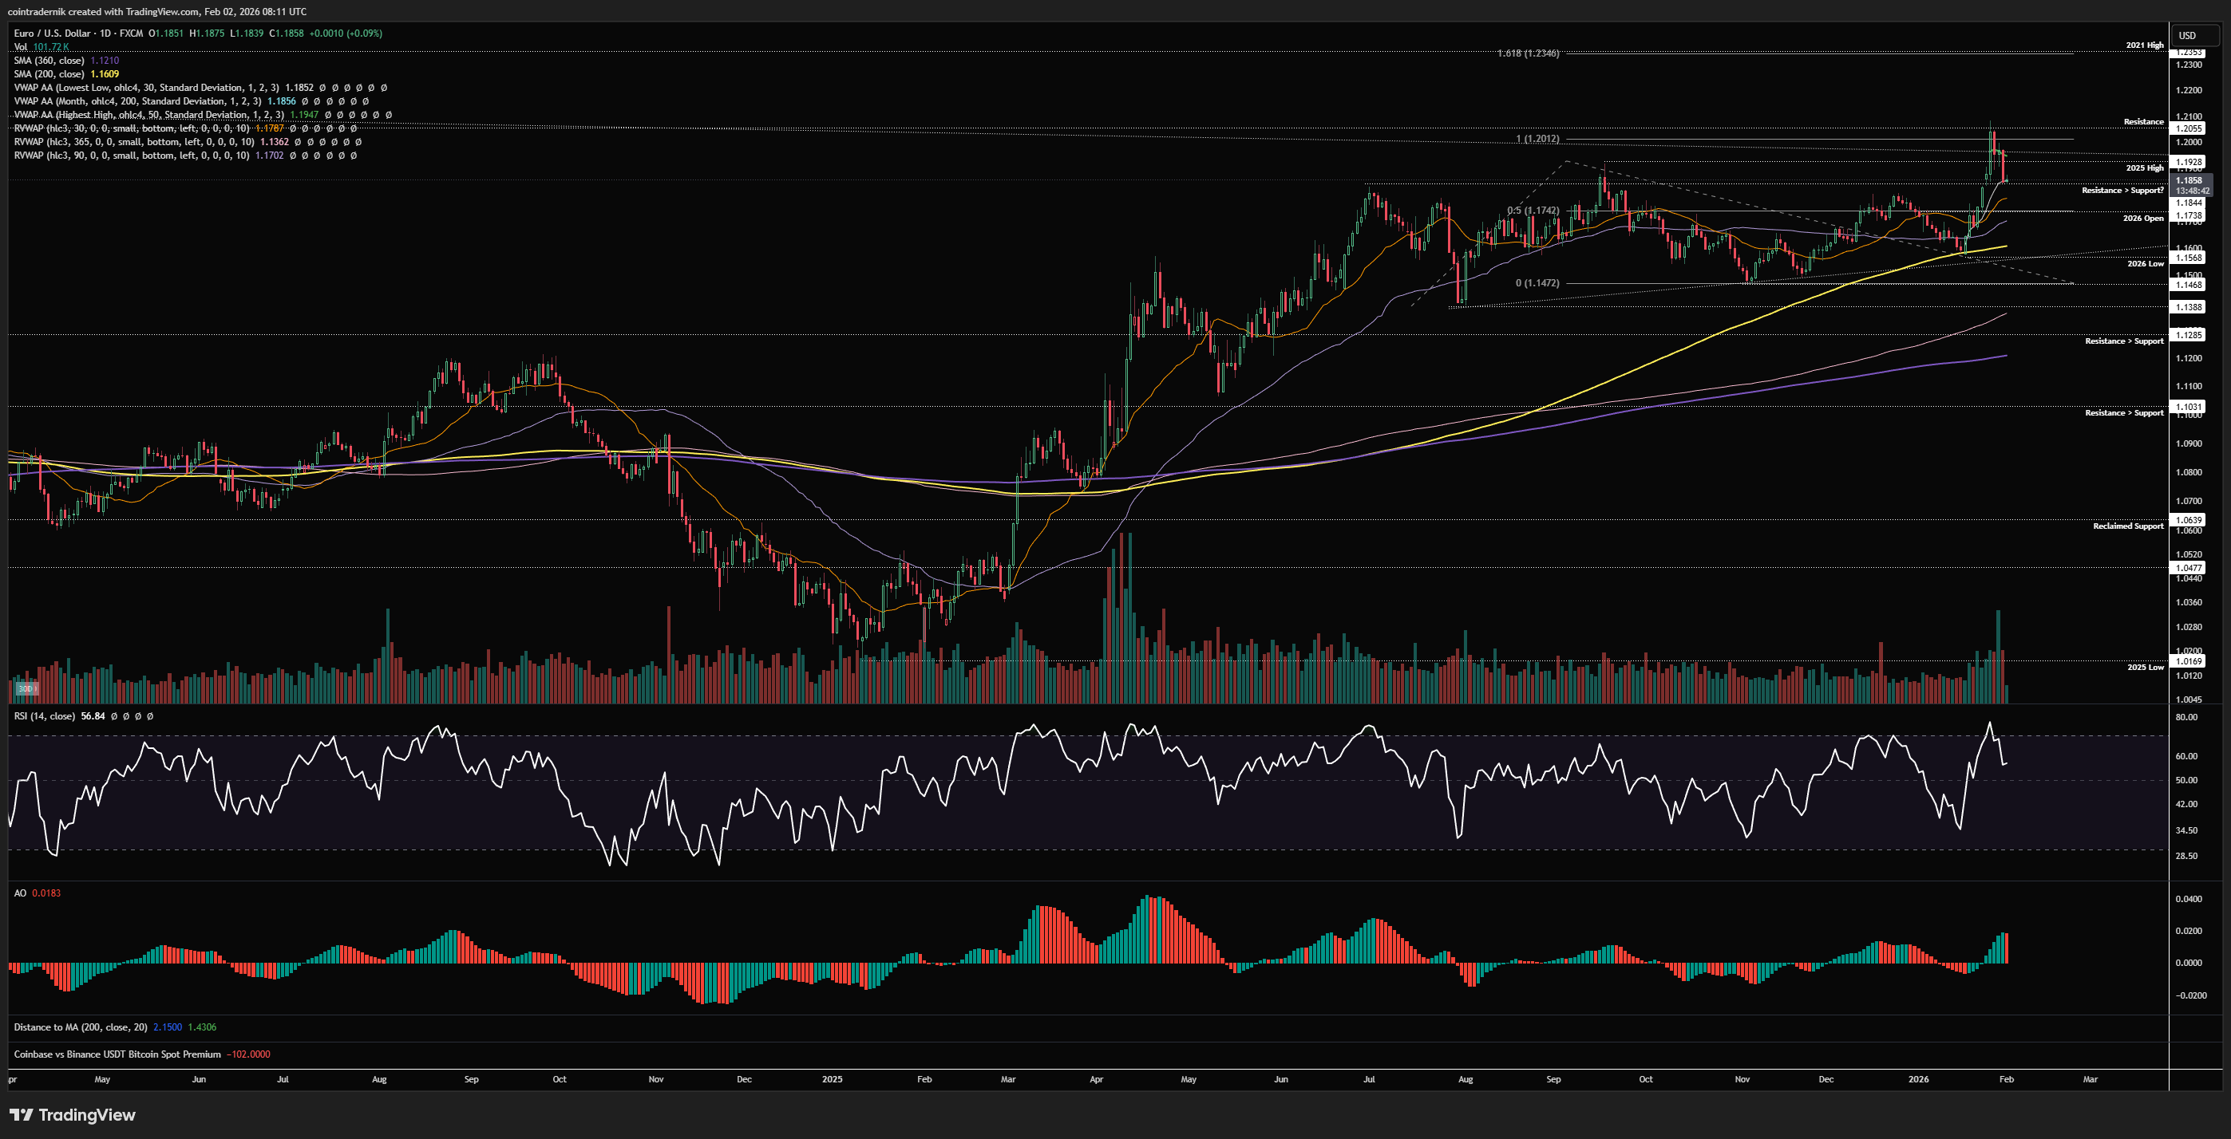The image size is (2231, 1139).
Task: Click the Vol 101.72K legend label
Action: [x=41, y=47]
